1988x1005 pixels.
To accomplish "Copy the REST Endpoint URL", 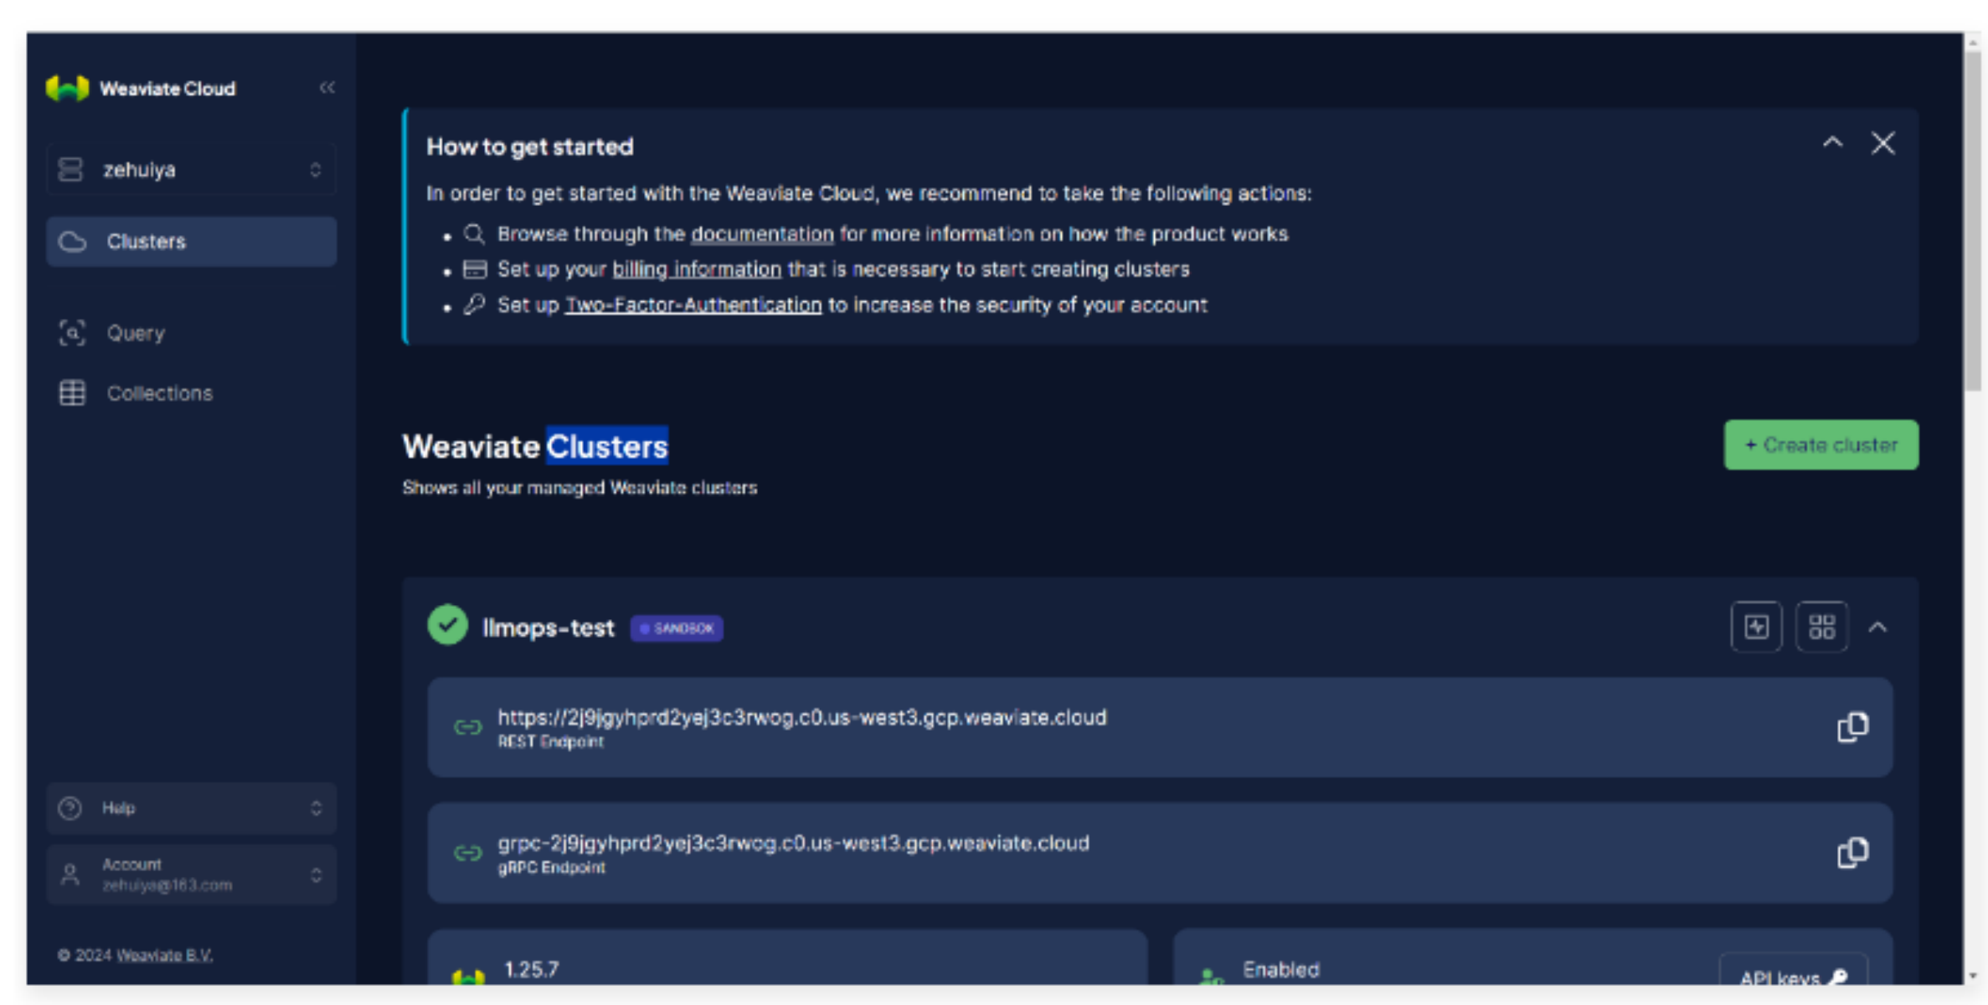I will pos(1852,727).
